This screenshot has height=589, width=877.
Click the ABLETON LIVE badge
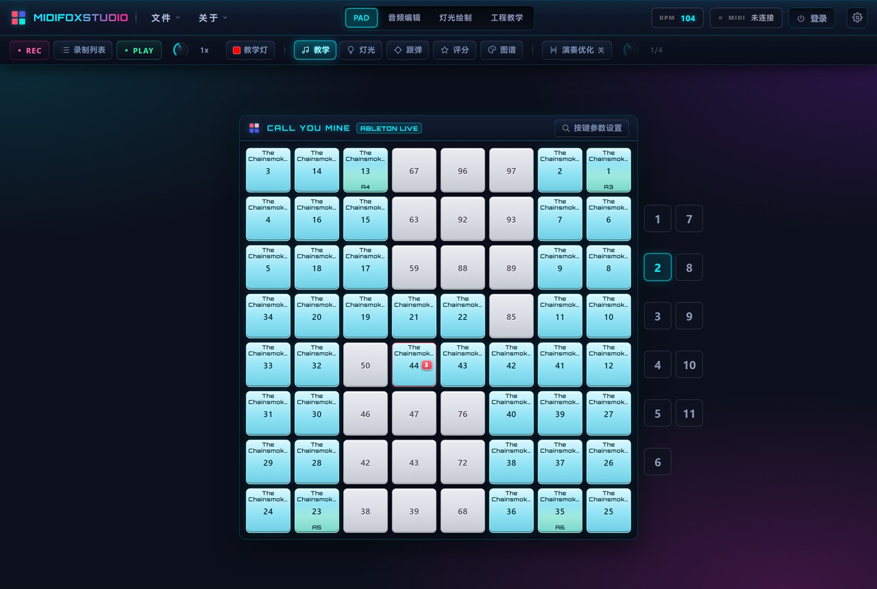click(x=389, y=128)
